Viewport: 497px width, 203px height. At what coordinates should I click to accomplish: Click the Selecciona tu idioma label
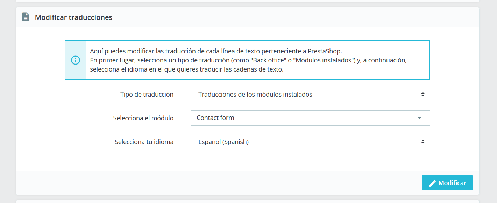click(144, 142)
